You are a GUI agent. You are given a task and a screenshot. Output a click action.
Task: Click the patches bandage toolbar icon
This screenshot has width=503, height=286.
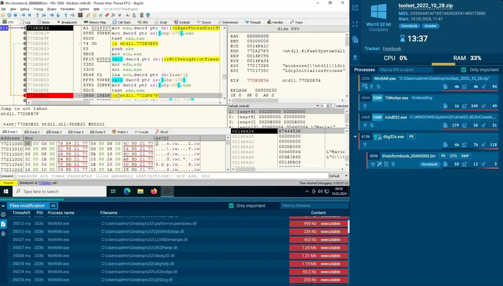88,15
